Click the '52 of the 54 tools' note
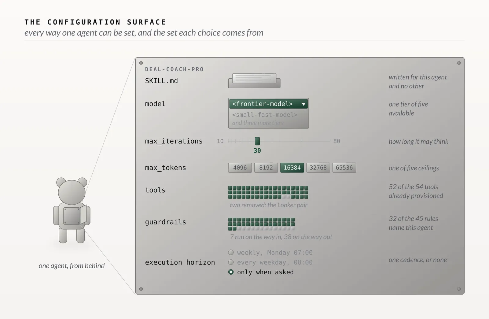489x319 pixels. pos(416,191)
